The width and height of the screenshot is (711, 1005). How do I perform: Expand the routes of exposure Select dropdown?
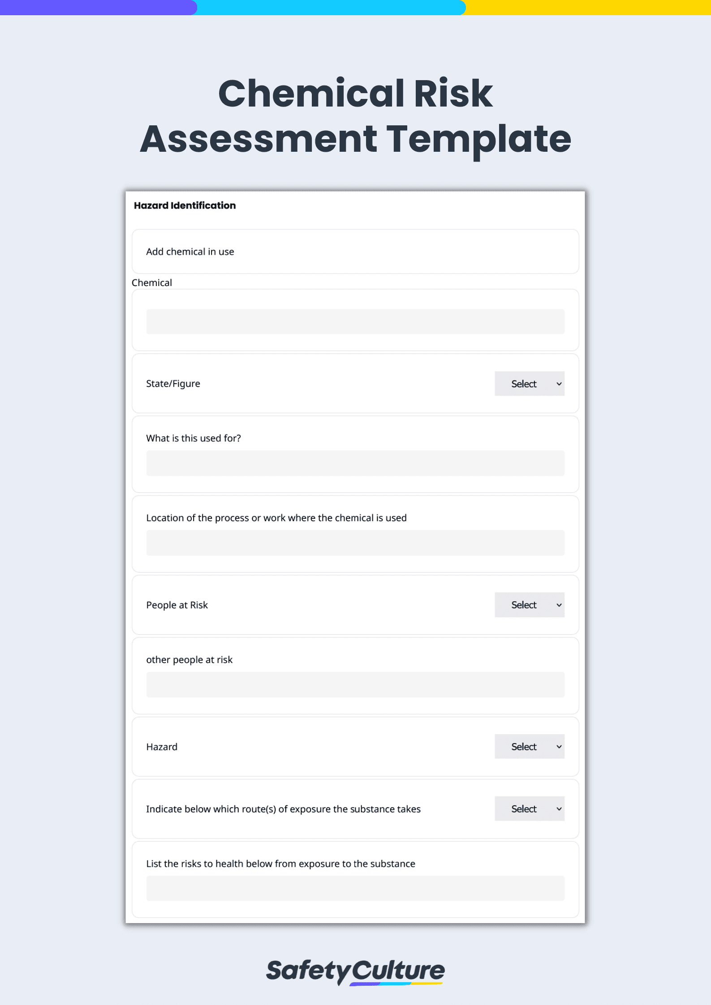point(529,809)
